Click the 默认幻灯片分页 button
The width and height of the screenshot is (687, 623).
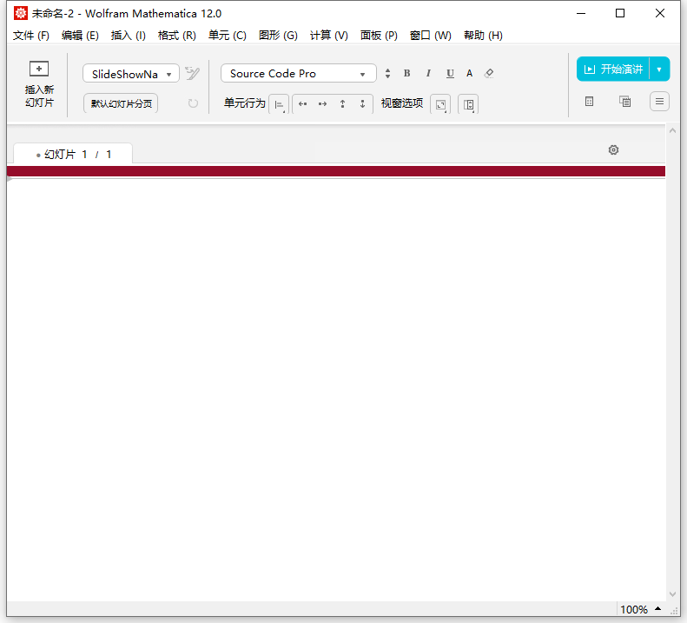[121, 103]
